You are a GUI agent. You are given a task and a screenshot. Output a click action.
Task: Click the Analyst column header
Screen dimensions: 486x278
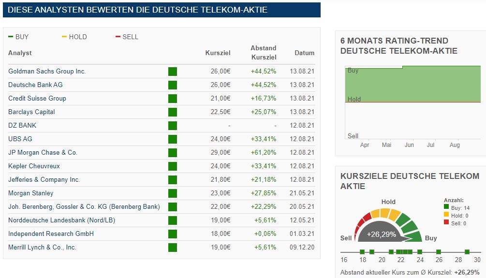(x=20, y=53)
